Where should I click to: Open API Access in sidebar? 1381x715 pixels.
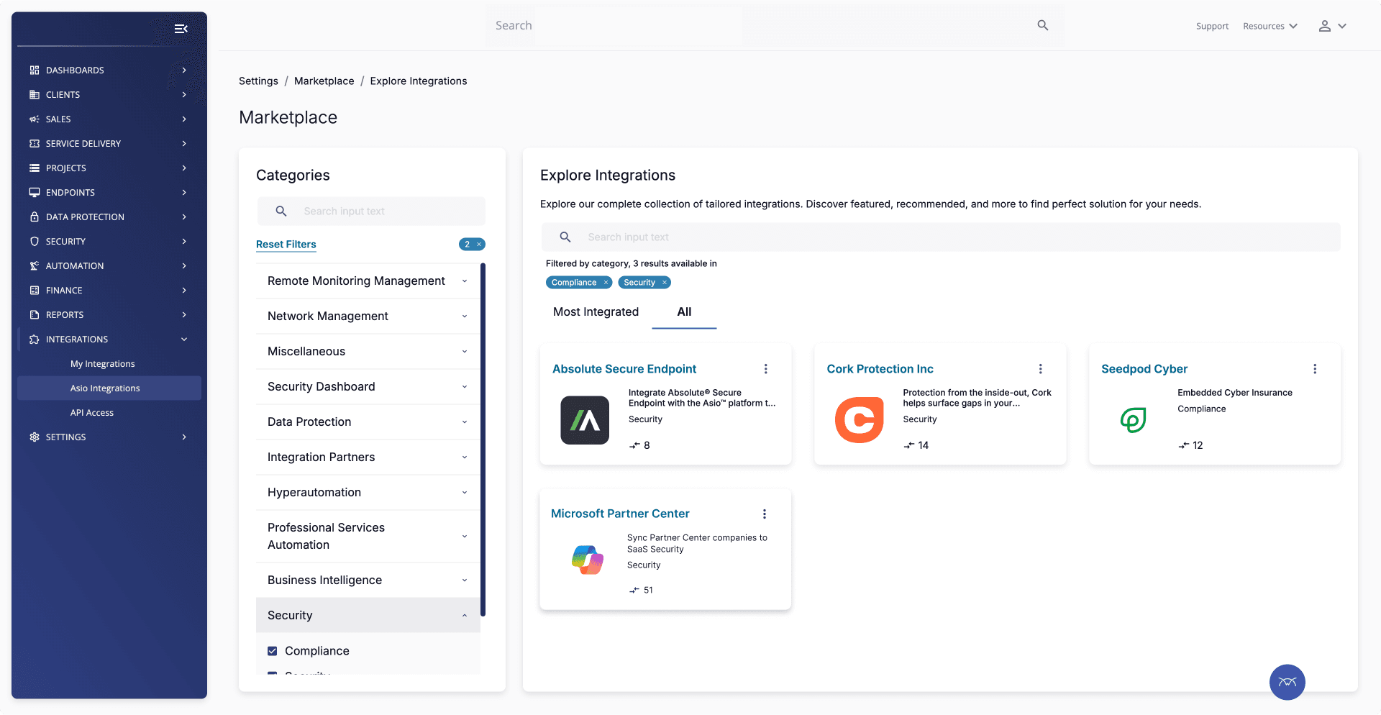coord(92,412)
